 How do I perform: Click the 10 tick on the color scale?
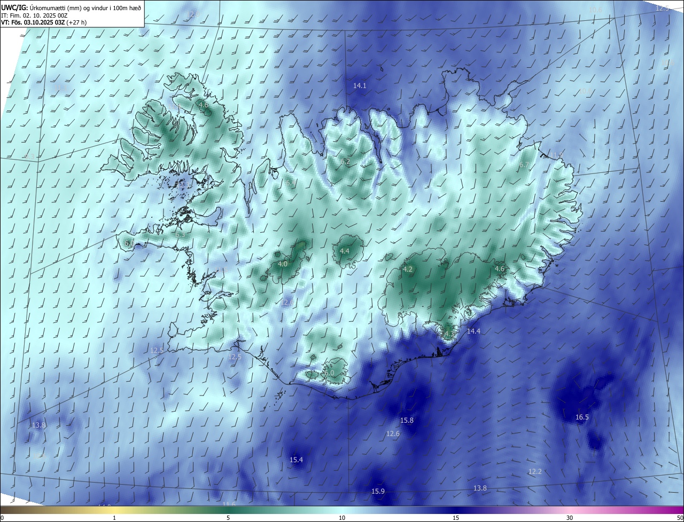[x=342, y=518]
